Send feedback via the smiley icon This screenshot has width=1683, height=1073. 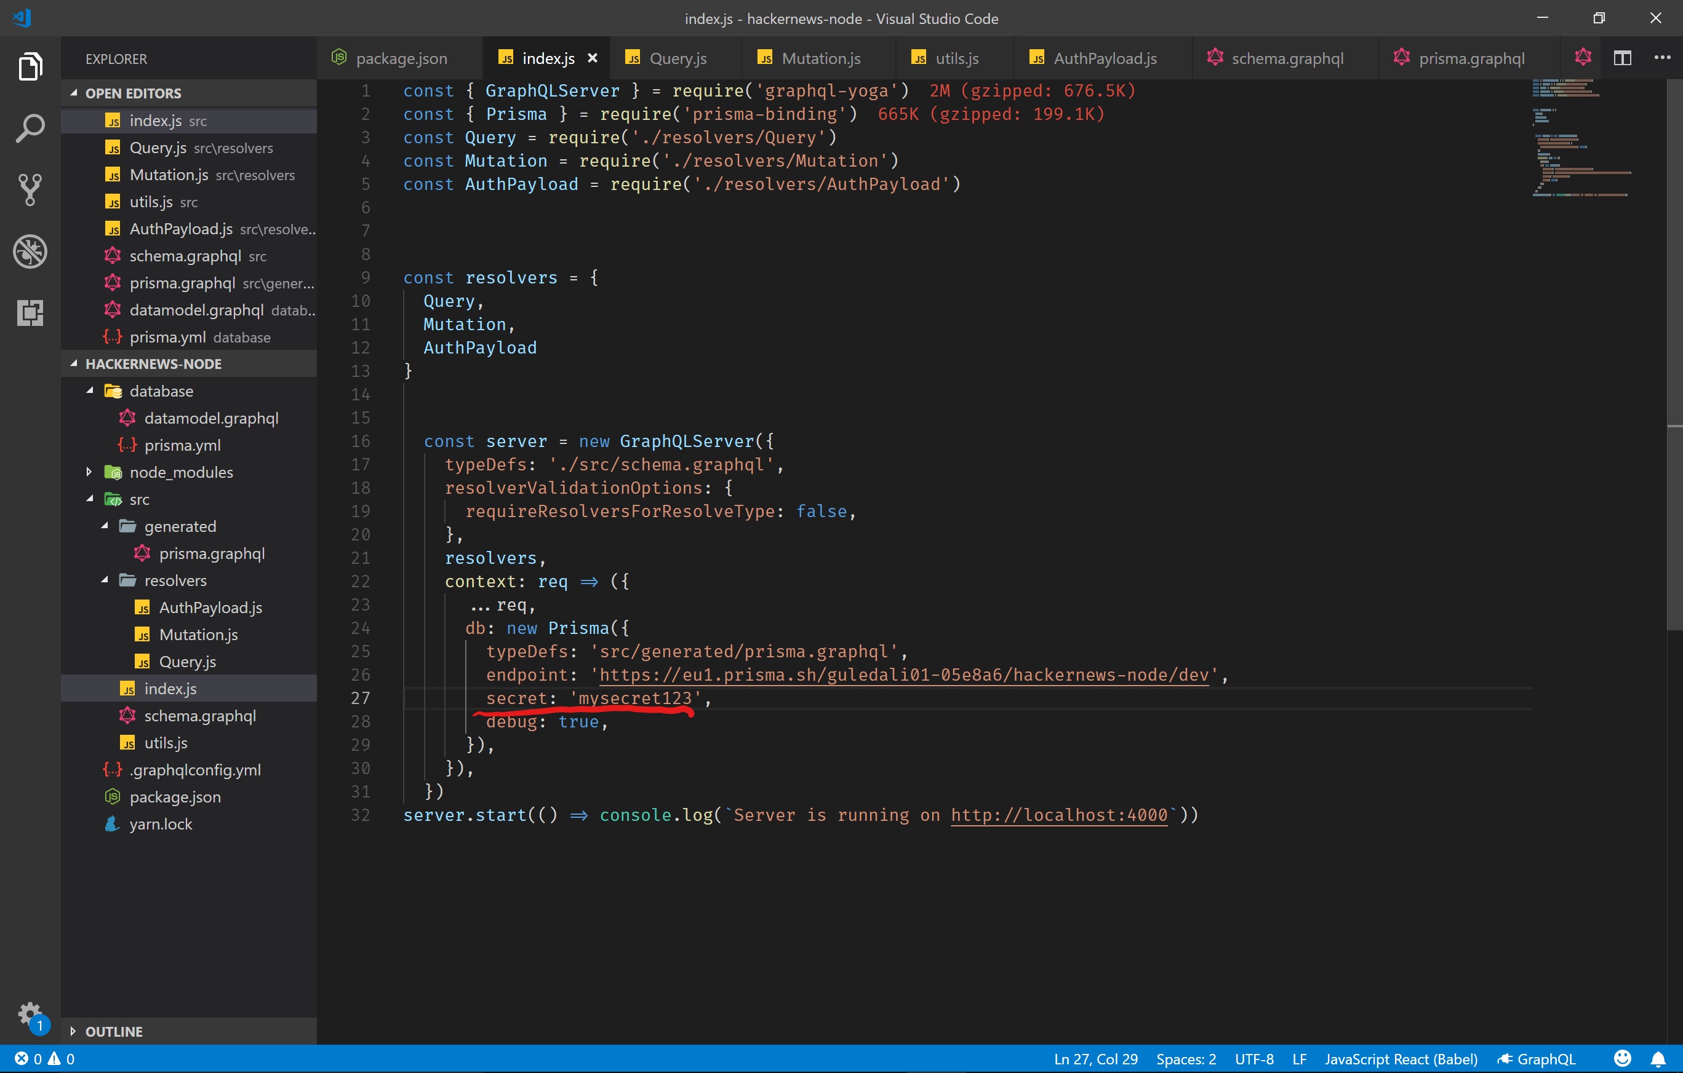click(x=1621, y=1058)
